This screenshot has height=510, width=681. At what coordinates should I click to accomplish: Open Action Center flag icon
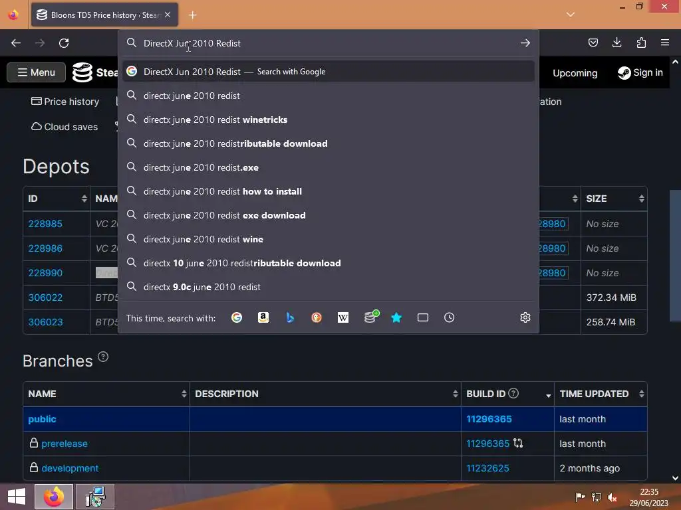(x=580, y=497)
